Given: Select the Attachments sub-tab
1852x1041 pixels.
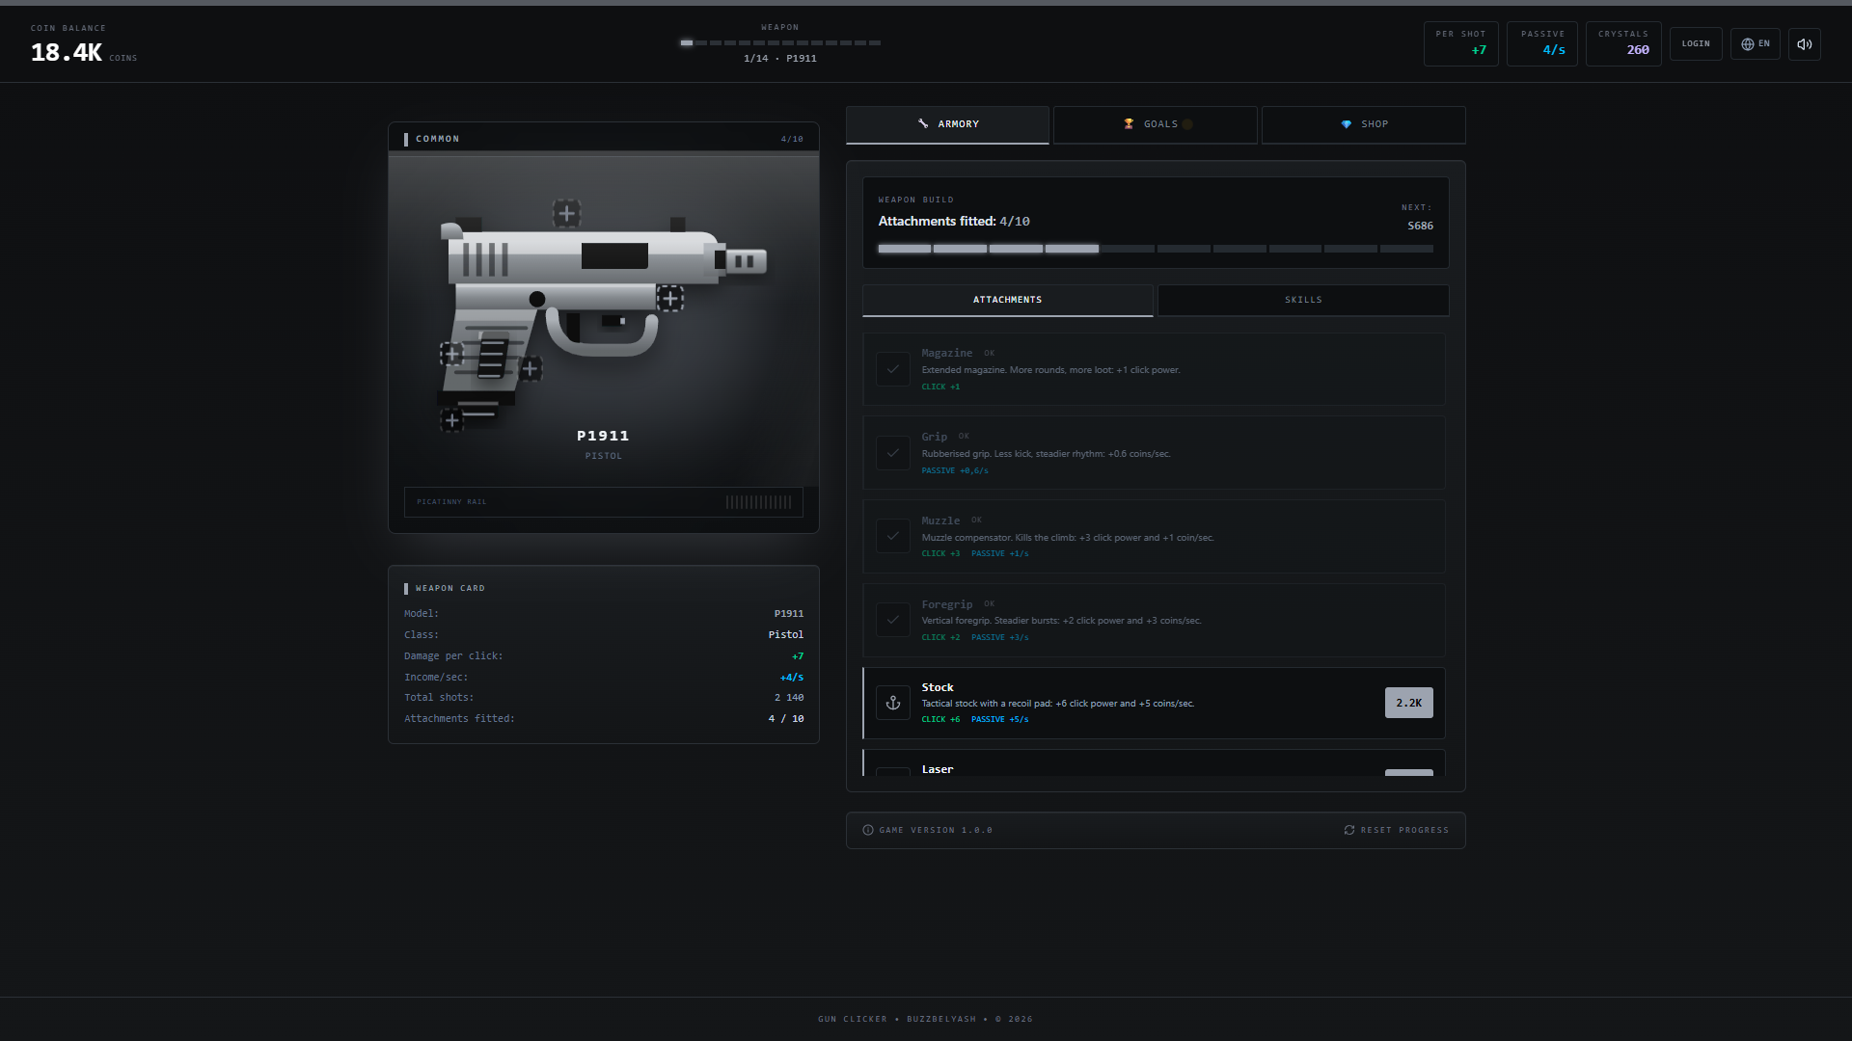Looking at the screenshot, I should click(1007, 300).
